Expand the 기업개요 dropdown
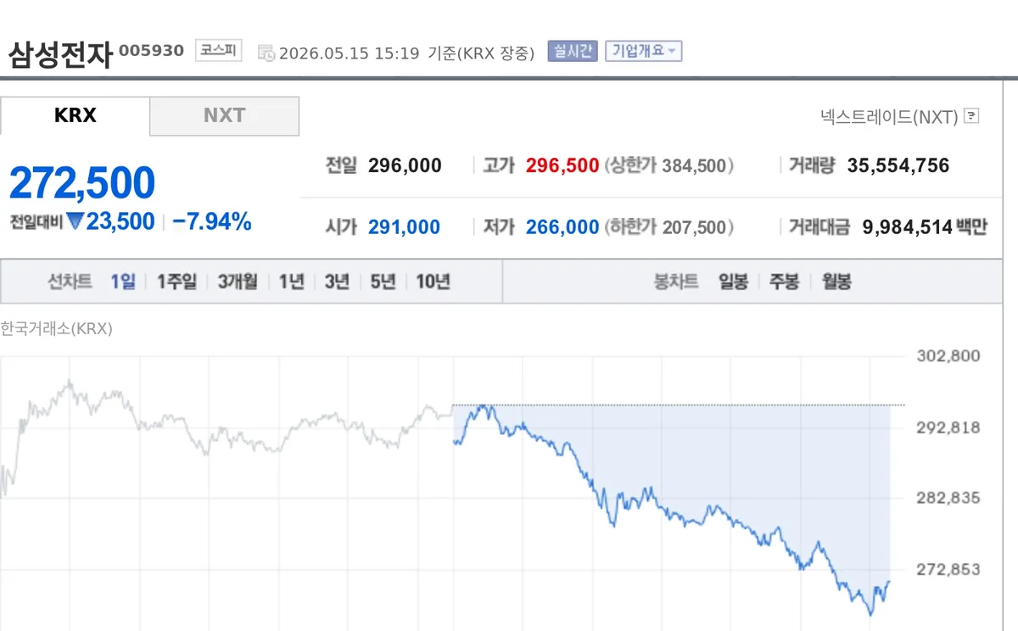Viewport: 1018px width, 631px height. [643, 51]
